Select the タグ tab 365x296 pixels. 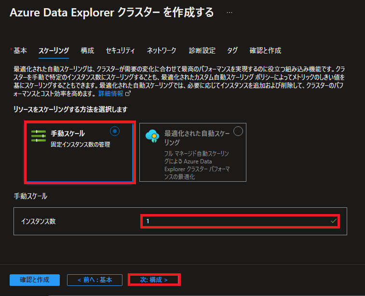[x=232, y=51]
